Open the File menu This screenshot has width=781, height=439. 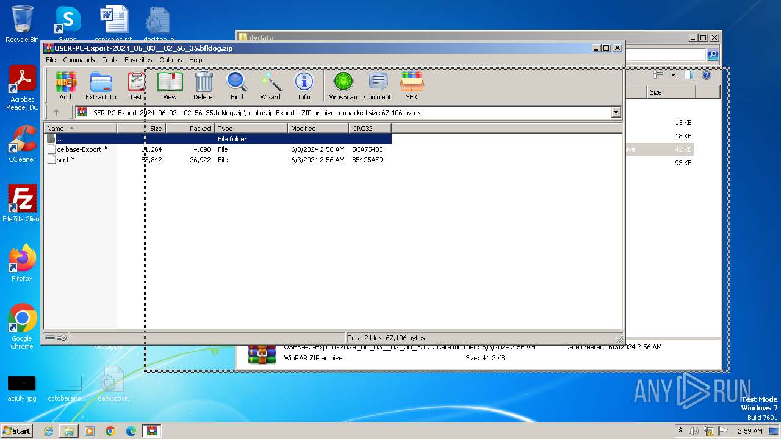(51, 60)
